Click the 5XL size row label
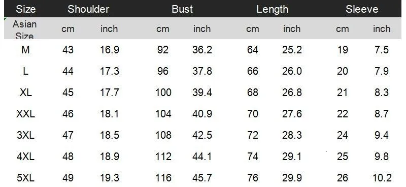This screenshot has height=187, width=406. click(26, 178)
